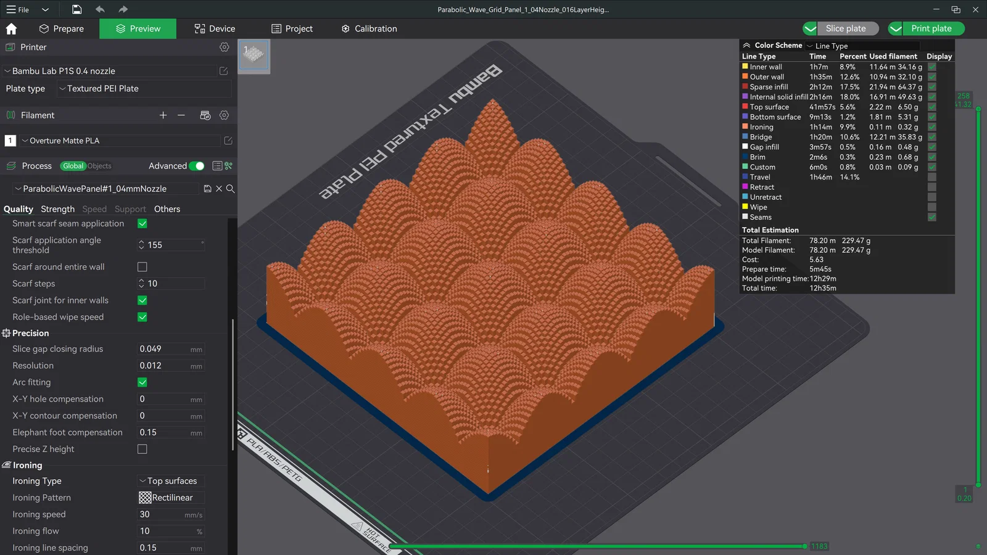Save the project with the floppy disk icon
The image size is (987, 555).
coord(76,9)
